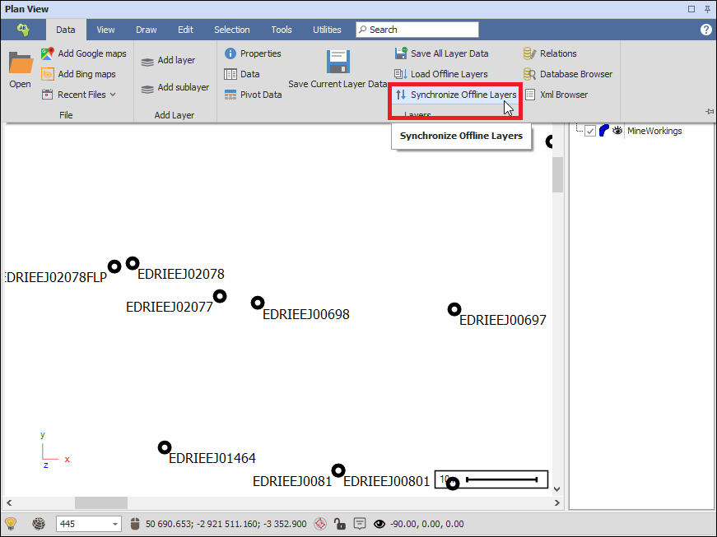
Task: Click Load Offline Layers
Action: [441, 74]
